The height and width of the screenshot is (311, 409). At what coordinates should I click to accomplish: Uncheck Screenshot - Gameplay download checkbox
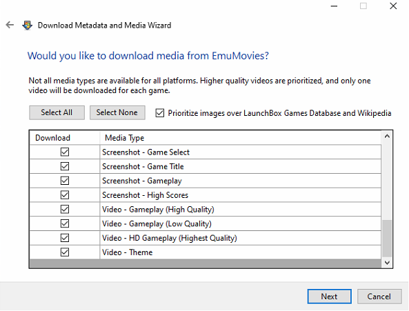[x=65, y=181]
